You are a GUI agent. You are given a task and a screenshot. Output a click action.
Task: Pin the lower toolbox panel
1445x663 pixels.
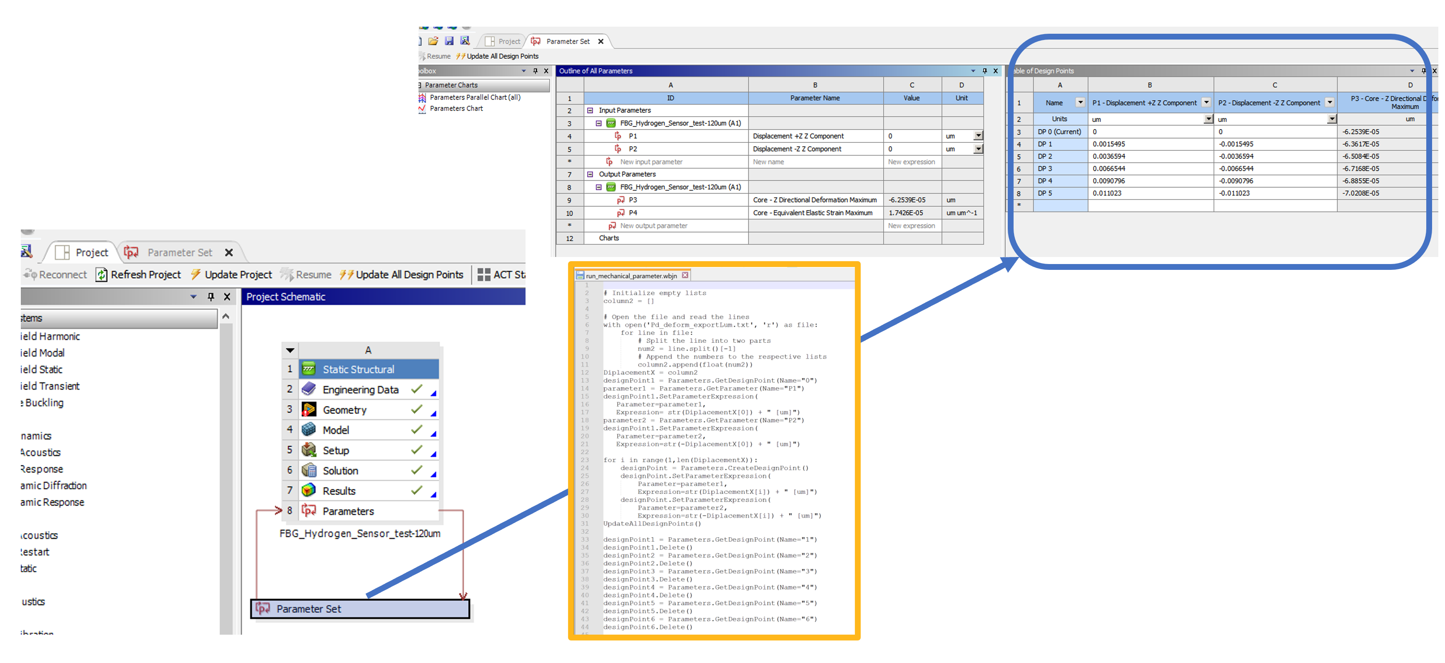pos(211,297)
